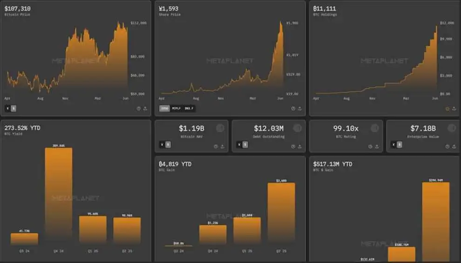Image resolution: width=461 pixels, height=263 pixels.
Task: Set Enterprise Value currency to yen
Action: (394, 145)
